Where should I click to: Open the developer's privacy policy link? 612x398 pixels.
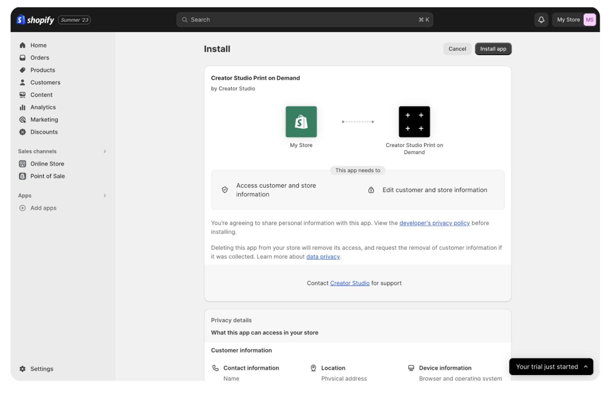coord(434,223)
